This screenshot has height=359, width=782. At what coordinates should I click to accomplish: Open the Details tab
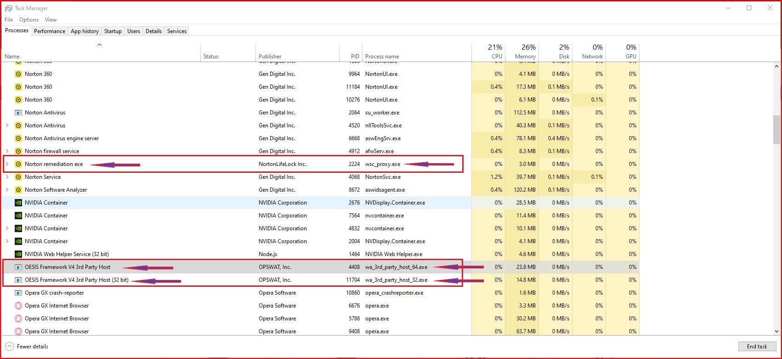pyautogui.click(x=153, y=31)
